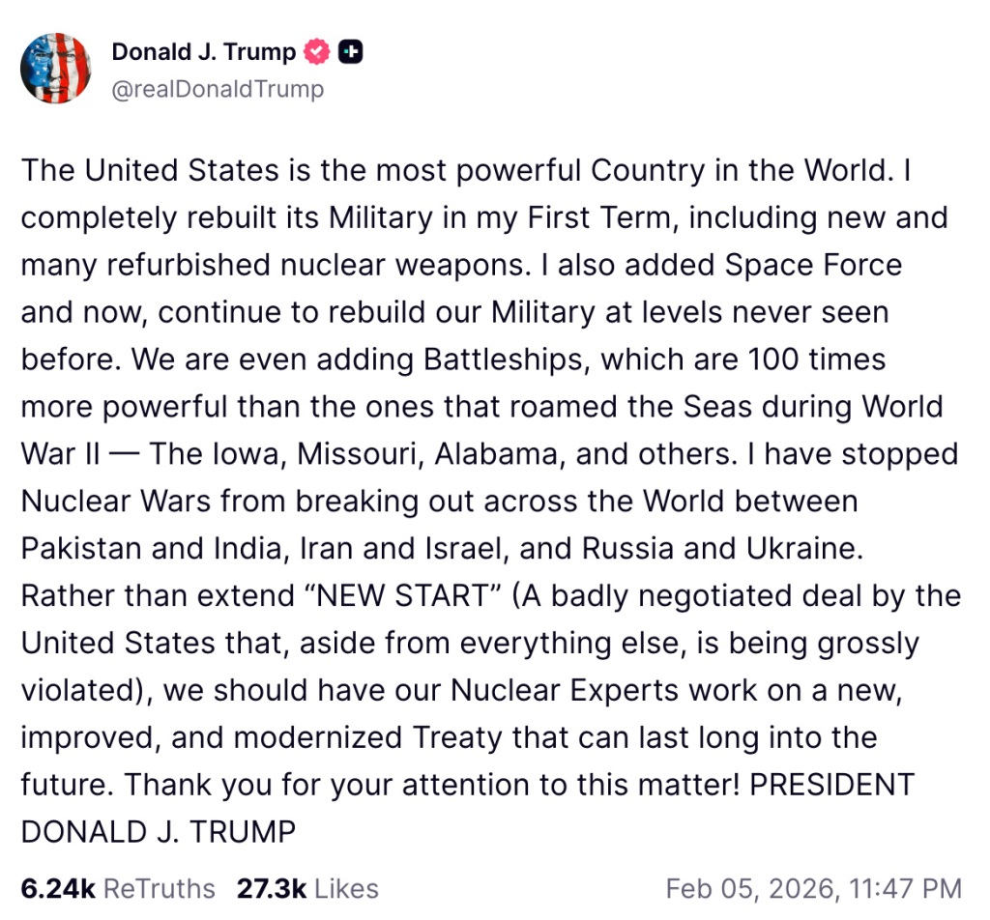Click the pink verified checkmark badge

point(314,52)
